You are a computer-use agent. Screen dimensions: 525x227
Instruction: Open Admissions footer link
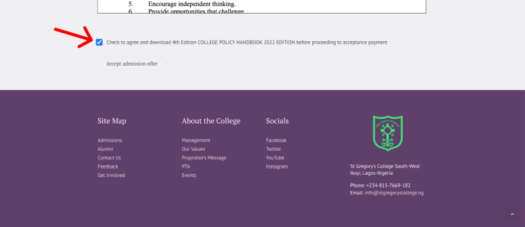(110, 140)
